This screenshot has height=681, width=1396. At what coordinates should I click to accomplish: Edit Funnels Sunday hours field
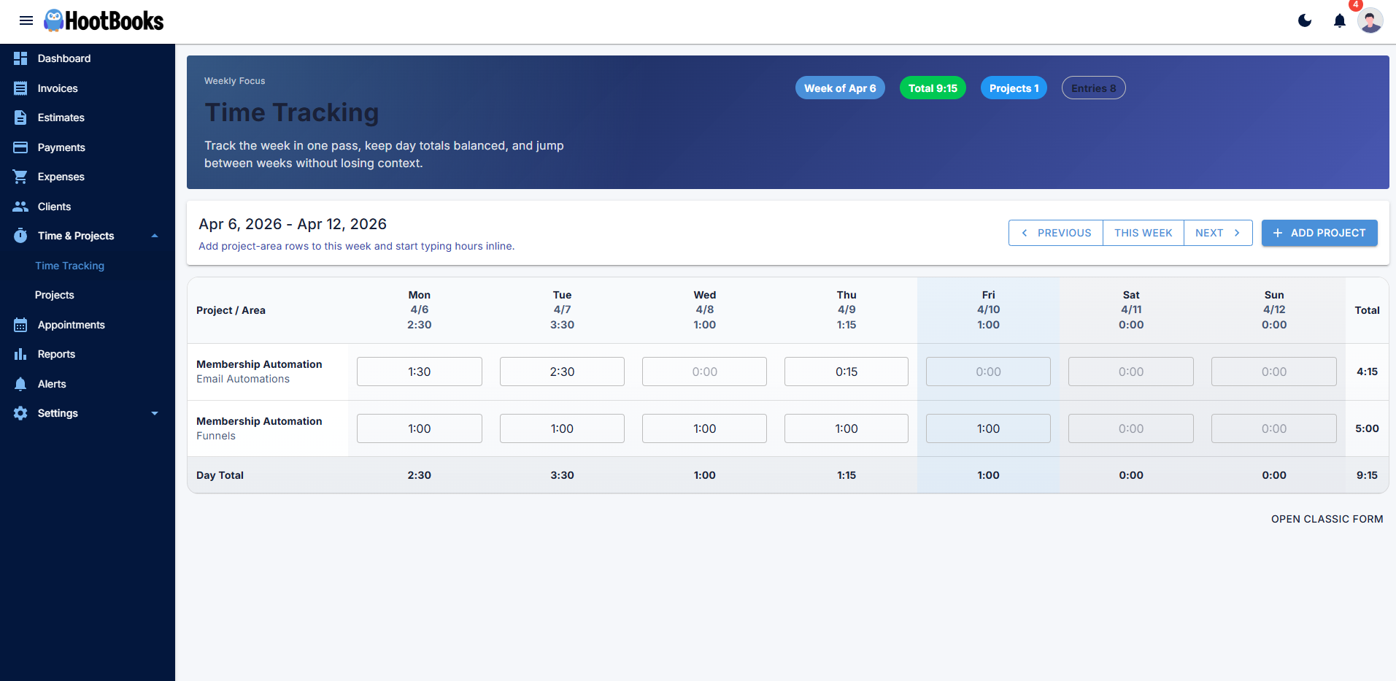1274,428
